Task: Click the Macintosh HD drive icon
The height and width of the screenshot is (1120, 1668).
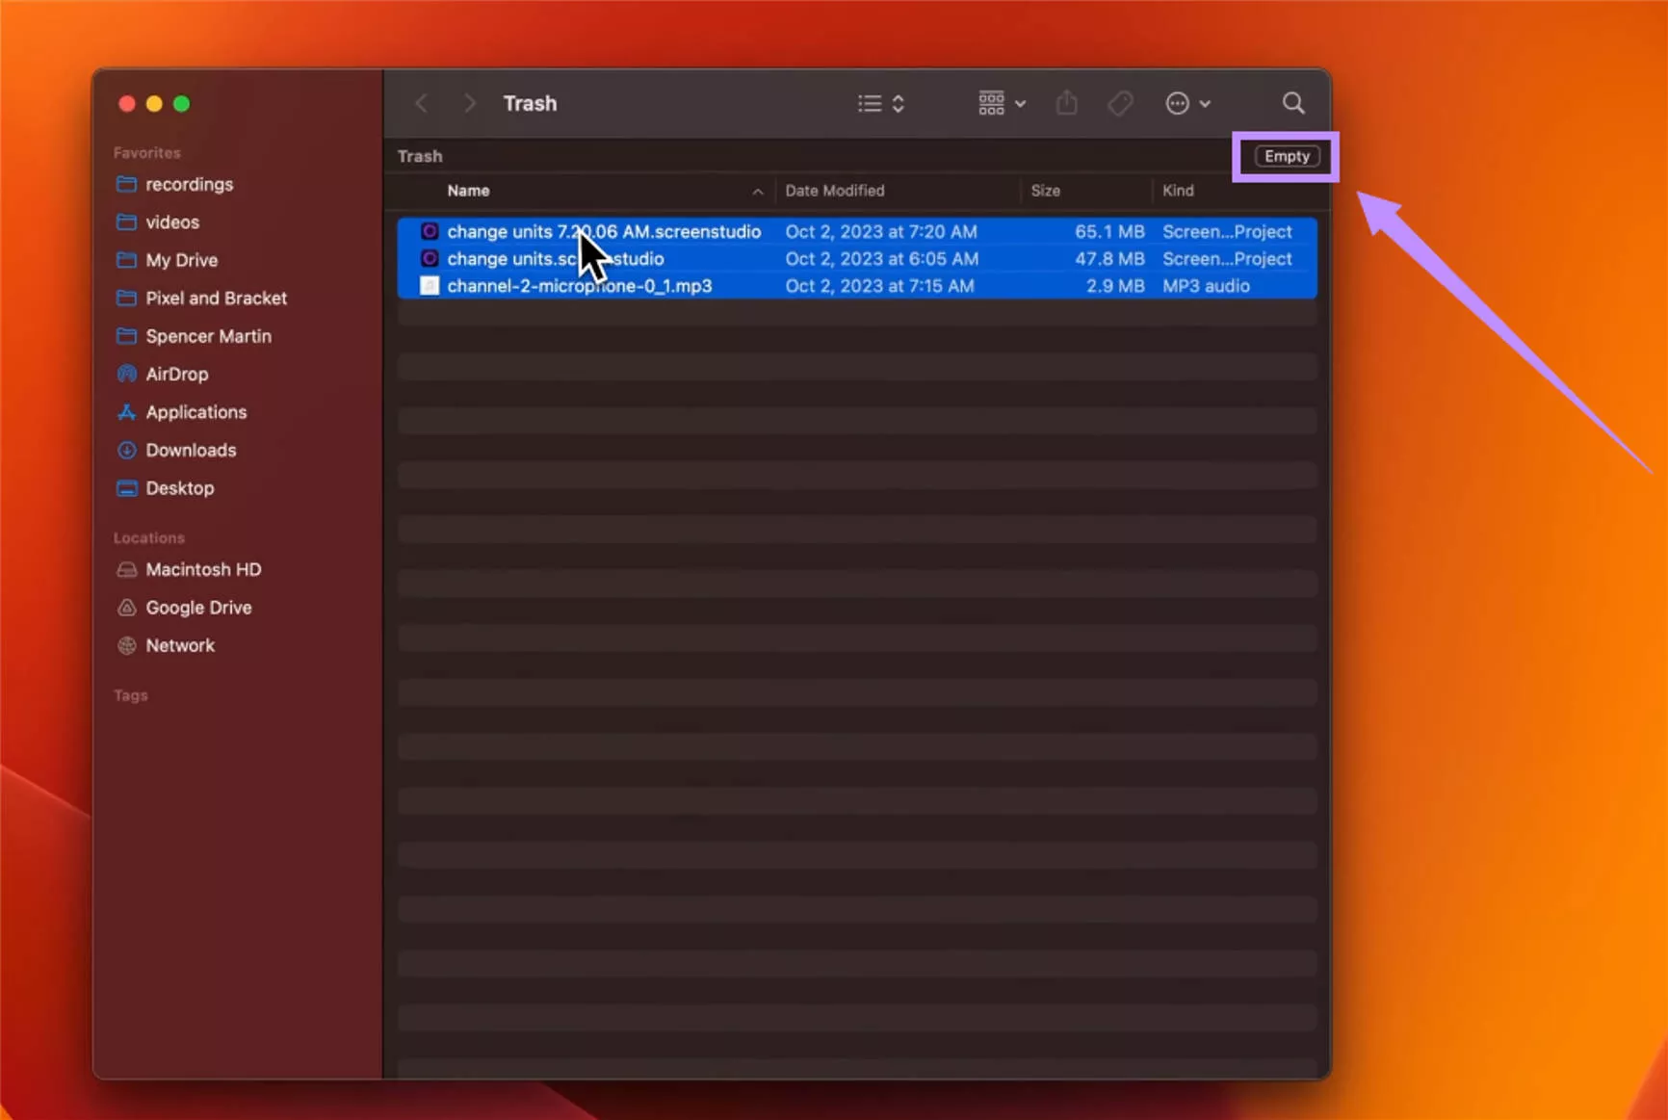Action: click(126, 569)
